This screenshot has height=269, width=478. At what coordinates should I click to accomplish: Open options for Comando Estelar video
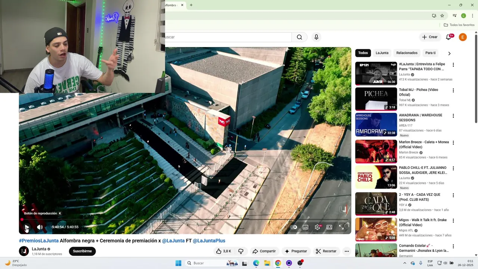(453, 246)
